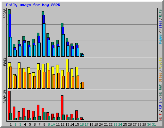Click the Pages legend label
The height and width of the screenshot is (128, 164).
[160, 39]
